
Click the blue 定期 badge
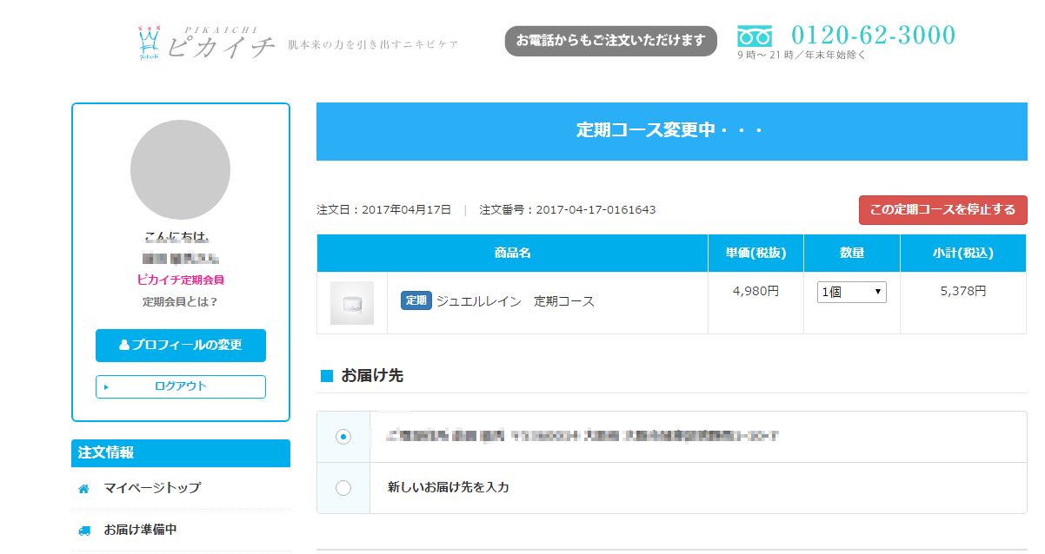click(416, 300)
